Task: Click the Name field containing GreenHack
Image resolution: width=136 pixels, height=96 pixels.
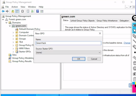Action: 68,43
